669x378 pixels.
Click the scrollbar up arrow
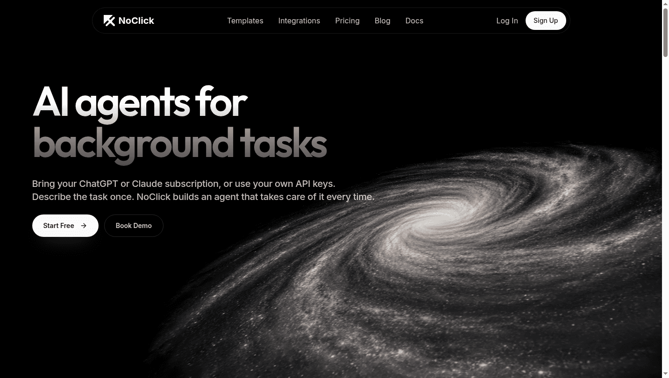pos(665,4)
